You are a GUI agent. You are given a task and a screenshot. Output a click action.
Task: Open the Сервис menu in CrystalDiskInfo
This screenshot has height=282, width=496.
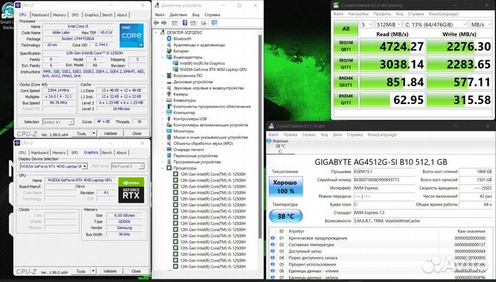[x=309, y=134]
